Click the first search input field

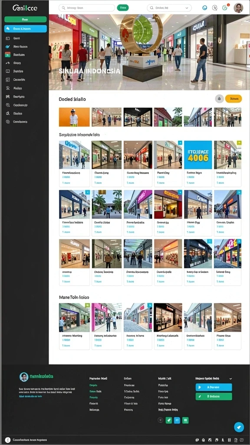(87, 8)
